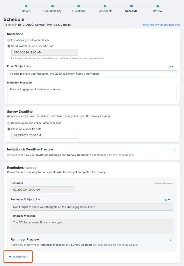This screenshot has height=266, width=184.
Task: Go to the Schedule step label
Action: pyautogui.click(x=131, y=11)
